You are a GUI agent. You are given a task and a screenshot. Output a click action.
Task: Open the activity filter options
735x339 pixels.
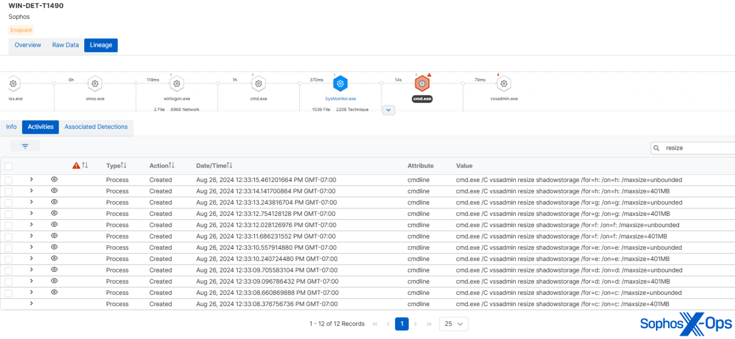[25, 146]
